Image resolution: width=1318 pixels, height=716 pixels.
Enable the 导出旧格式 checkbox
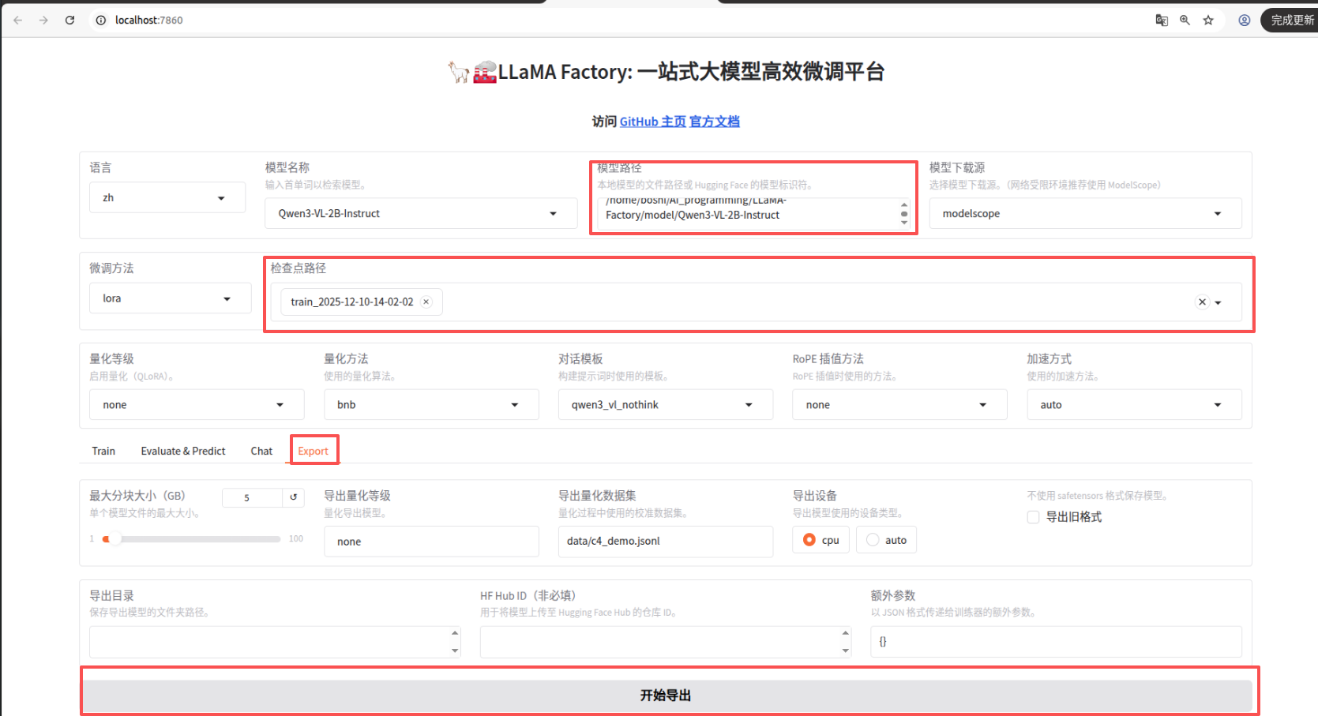coord(1033,517)
